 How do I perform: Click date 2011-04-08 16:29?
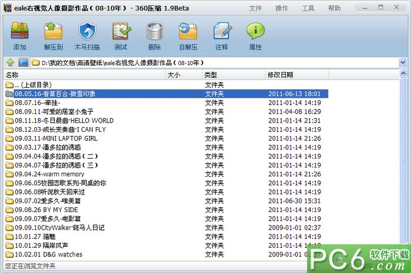[x=295, y=112]
